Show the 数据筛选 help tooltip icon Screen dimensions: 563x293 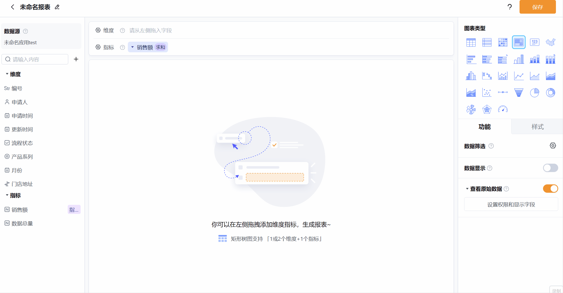click(x=491, y=146)
